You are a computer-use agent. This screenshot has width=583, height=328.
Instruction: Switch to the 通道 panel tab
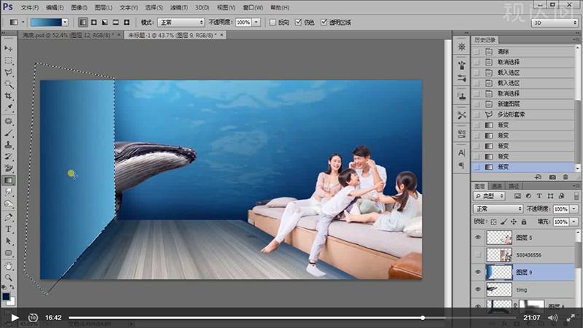(497, 186)
